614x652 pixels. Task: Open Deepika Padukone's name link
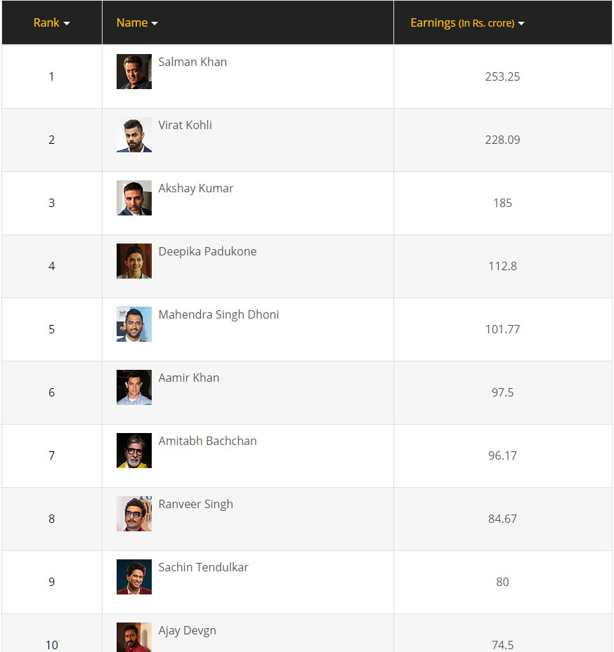coord(207,251)
